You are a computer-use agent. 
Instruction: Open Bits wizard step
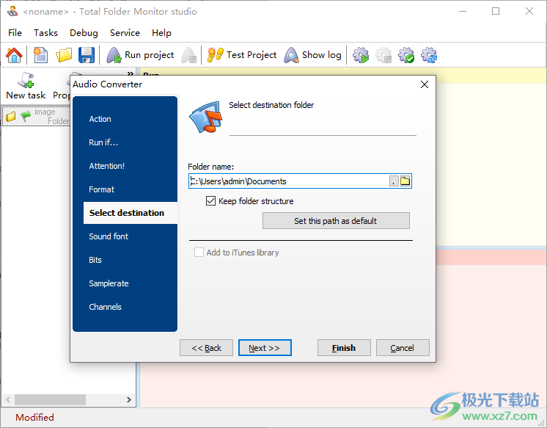pos(95,260)
